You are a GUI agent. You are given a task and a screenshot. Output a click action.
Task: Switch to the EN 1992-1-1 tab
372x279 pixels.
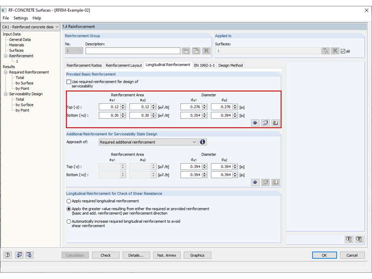click(x=204, y=65)
